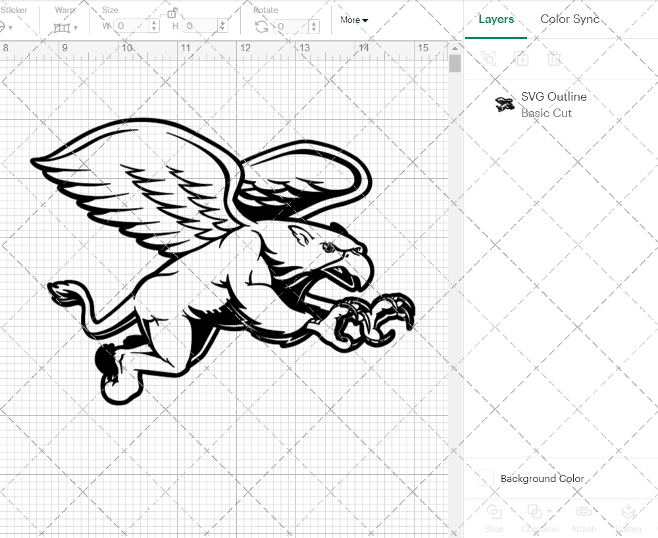Select the Layers tab

point(496,19)
